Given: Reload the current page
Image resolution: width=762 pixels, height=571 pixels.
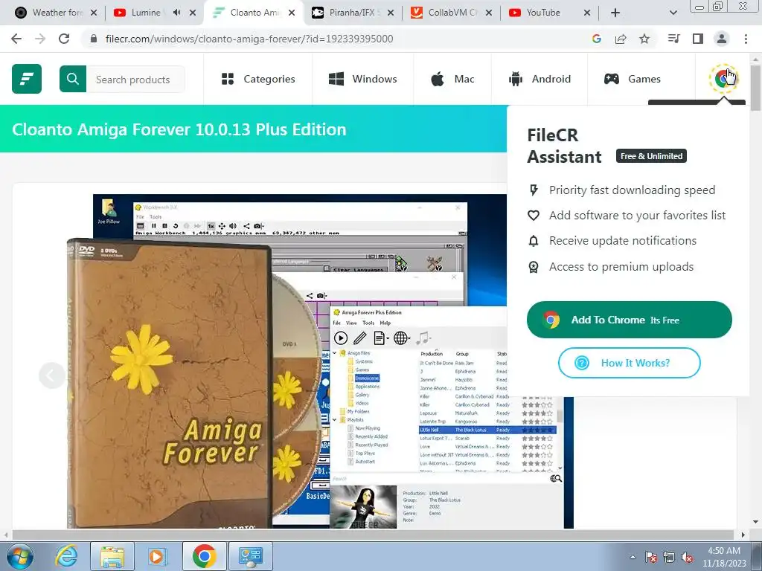Looking at the screenshot, I should pos(64,39).
